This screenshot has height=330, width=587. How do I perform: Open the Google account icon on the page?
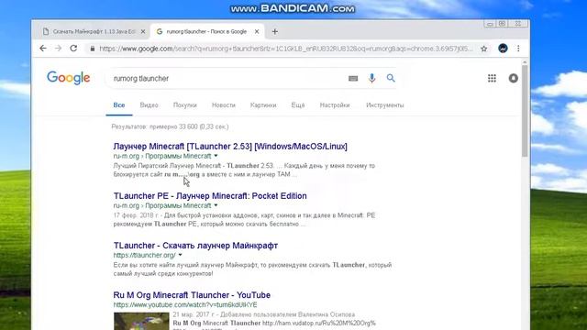click(514, 78)
